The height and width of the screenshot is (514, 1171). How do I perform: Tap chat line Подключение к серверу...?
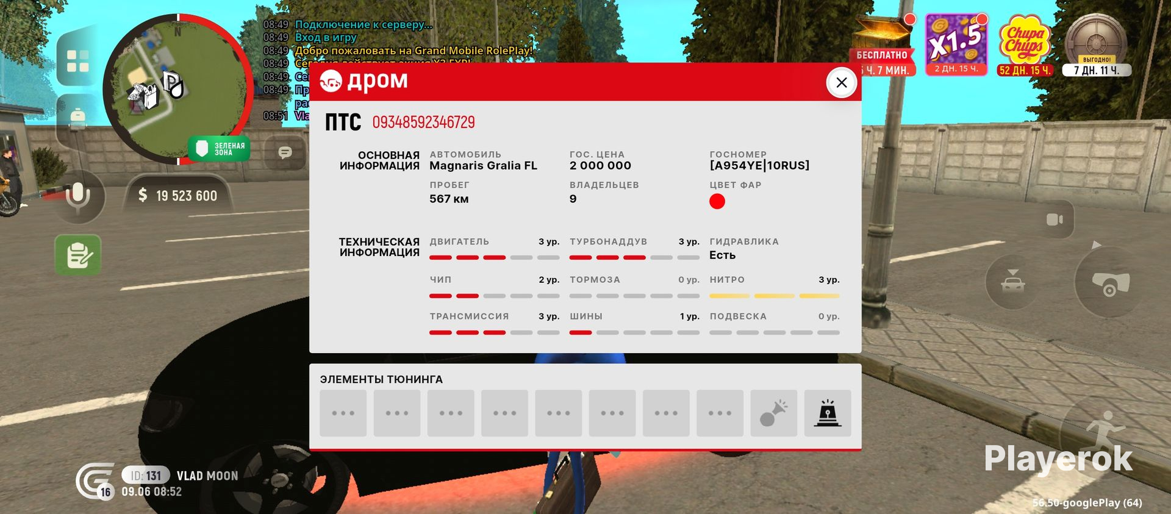coord(363,24)
